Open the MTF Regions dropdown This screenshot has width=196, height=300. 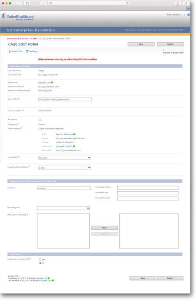click(x=64, y=208)
